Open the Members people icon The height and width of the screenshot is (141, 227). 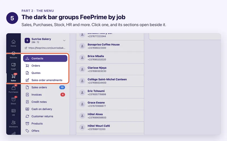(x=13, y=122)
